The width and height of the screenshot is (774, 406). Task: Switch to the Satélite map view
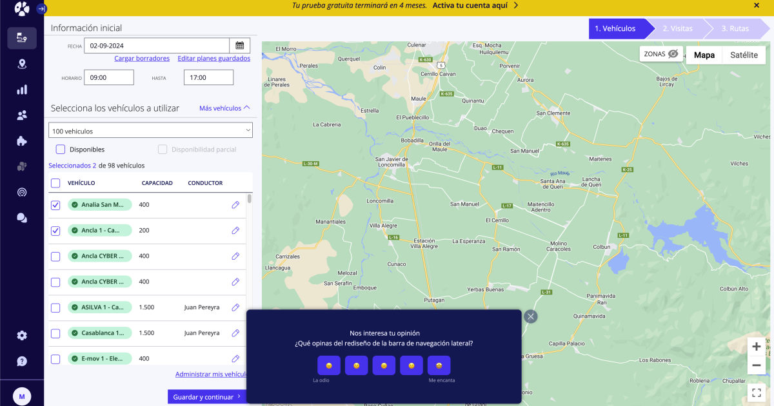coord(743,55)
